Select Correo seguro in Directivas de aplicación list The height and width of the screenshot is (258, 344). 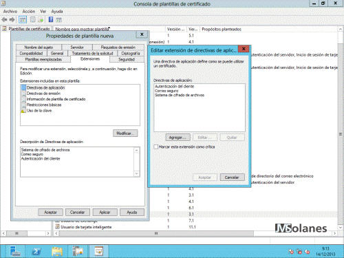tap(166, 91)
